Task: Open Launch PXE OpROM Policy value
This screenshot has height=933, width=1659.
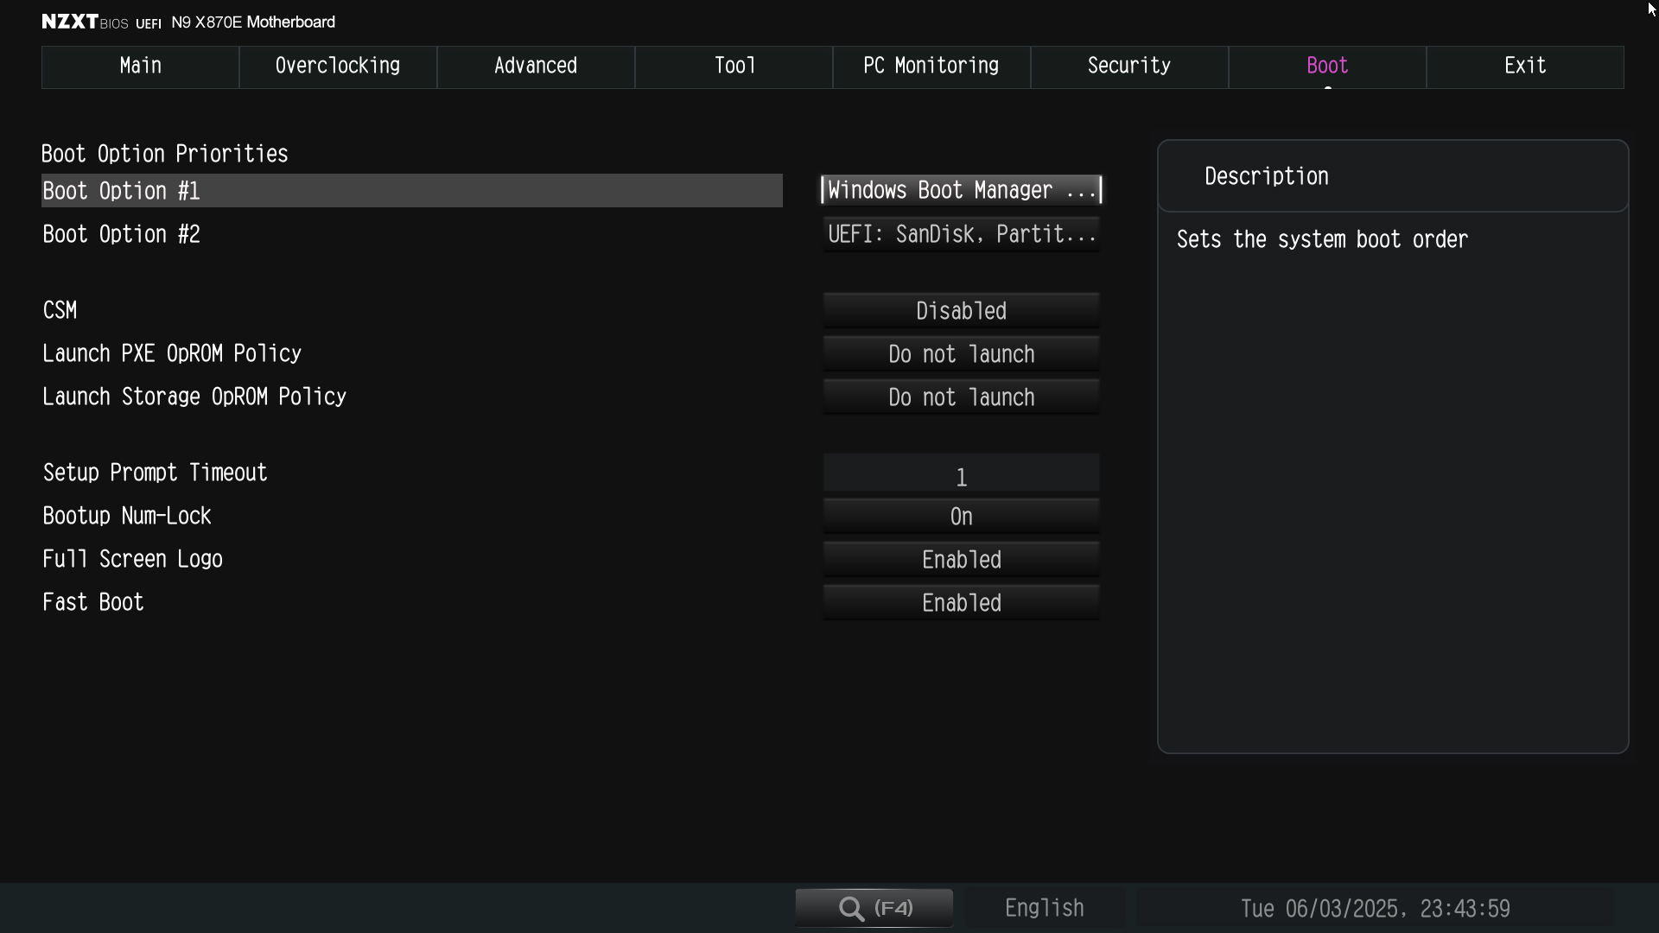Action: coord(961,354)
